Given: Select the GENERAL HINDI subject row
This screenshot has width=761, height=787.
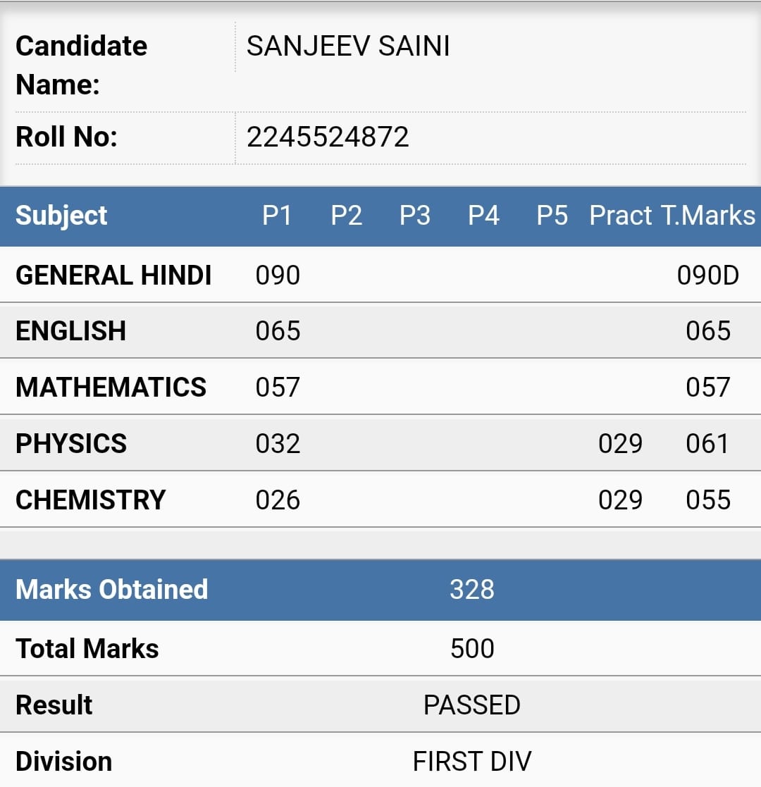Looking at the screenshot, I should (380, 275).
